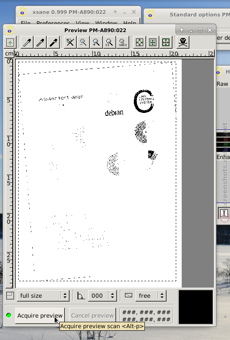This screenshot has height=340, width=230.
Task: Click the Acquire preview button
Action: click(x=40, y=315)
